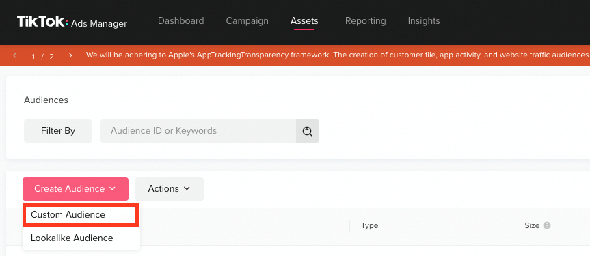Click the Size column header
This screenshot has width=590, height=256.
tap(532, 225)
